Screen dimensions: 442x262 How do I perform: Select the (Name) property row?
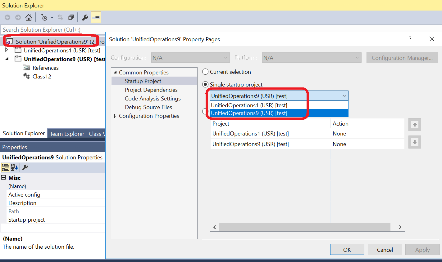pos(56,186)
